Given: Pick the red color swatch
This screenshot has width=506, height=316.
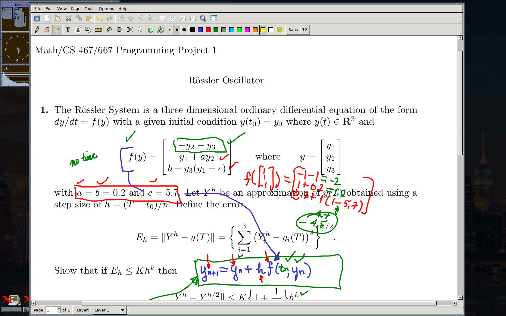Looking at the screenshot, I should [208, 30].
